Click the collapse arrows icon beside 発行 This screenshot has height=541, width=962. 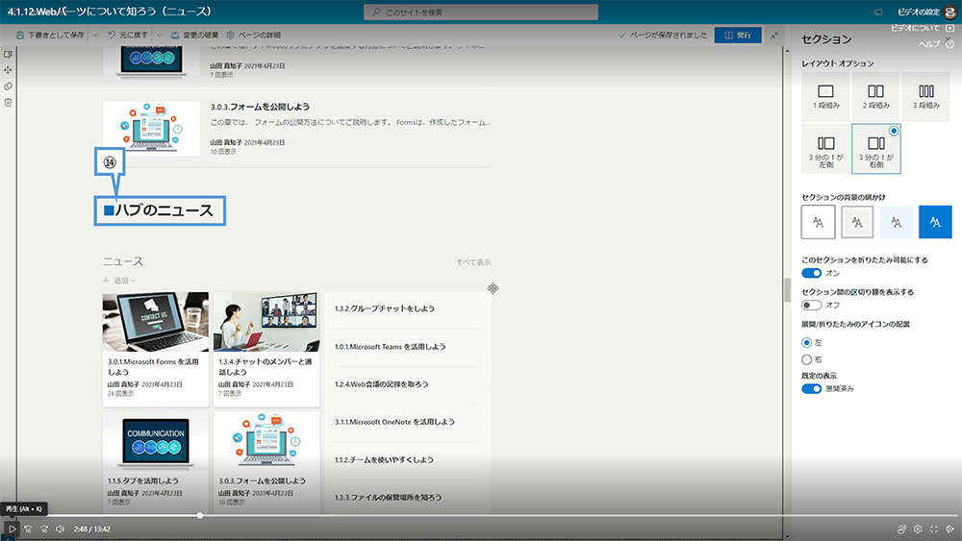pyautogui.click(x=774, y=35)
